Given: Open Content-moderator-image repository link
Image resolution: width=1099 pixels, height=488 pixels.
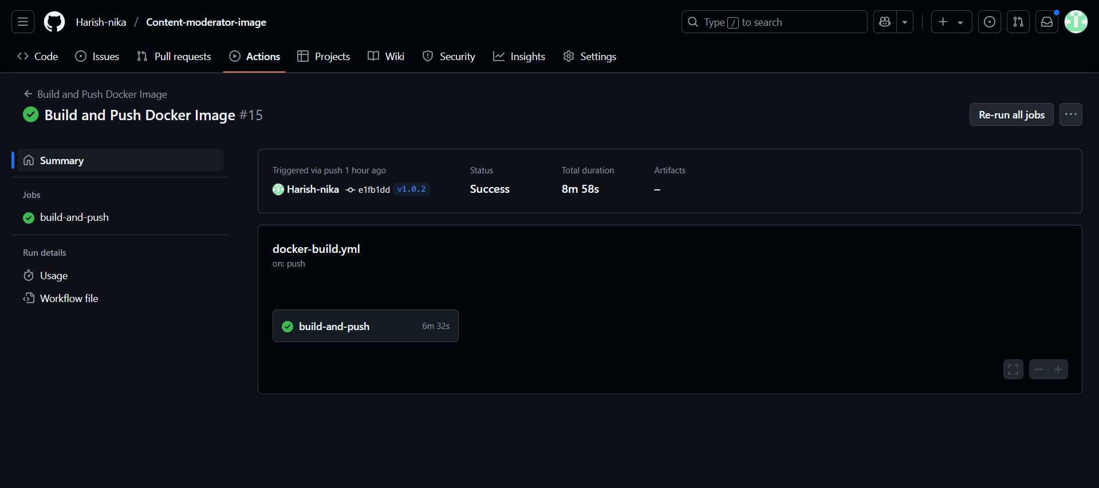Looking at the screenshot, I should point(206,22).
